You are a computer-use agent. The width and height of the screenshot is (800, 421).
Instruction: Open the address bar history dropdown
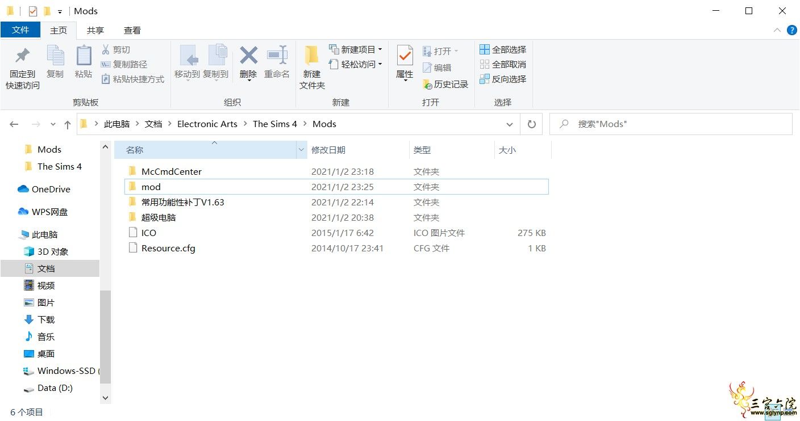[x=509, y=124]
